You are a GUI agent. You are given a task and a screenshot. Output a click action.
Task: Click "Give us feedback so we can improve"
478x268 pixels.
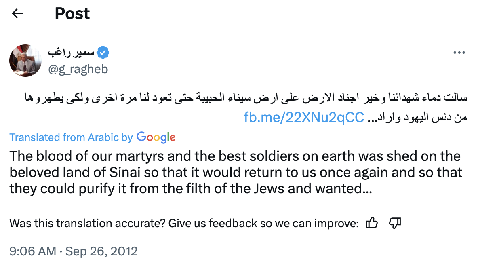point(263,223)
